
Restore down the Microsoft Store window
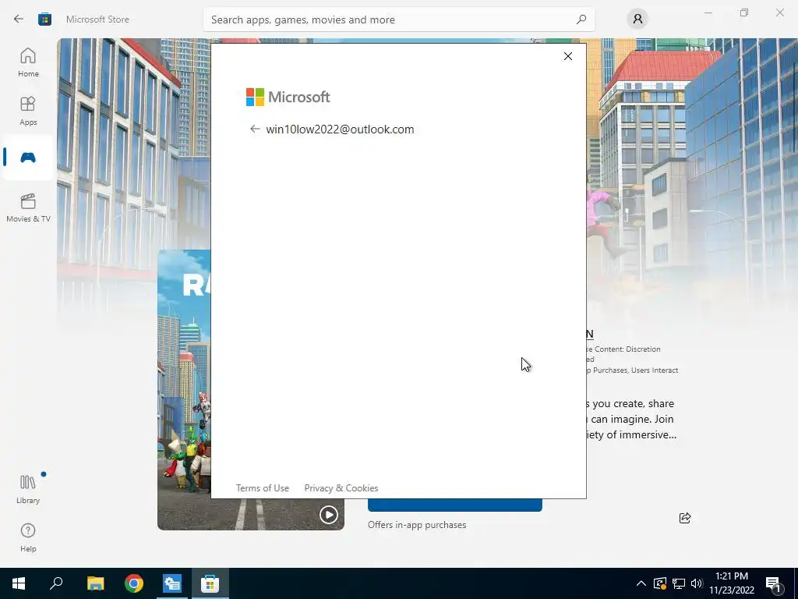744,12
